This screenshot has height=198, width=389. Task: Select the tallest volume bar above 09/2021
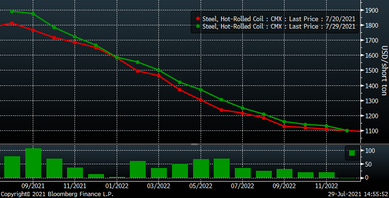[33, 163]
